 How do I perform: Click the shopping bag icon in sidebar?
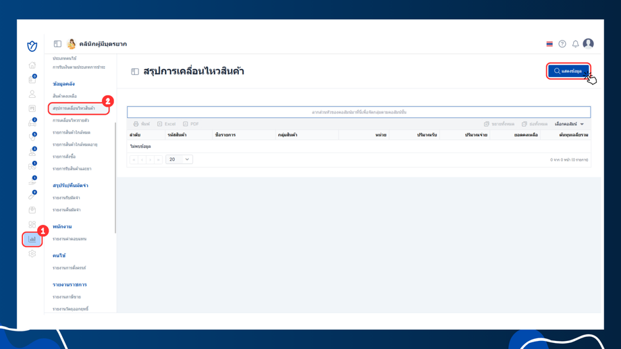coord(32,210)
